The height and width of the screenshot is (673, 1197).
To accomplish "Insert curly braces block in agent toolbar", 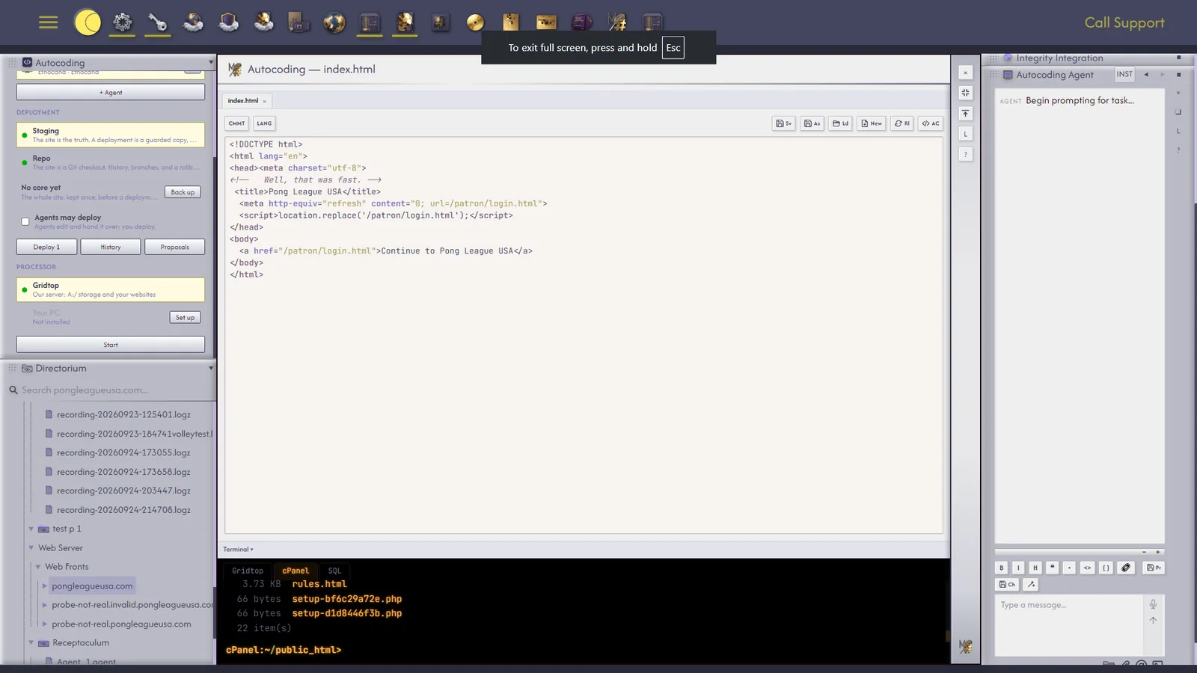I will coord(1106,568).
